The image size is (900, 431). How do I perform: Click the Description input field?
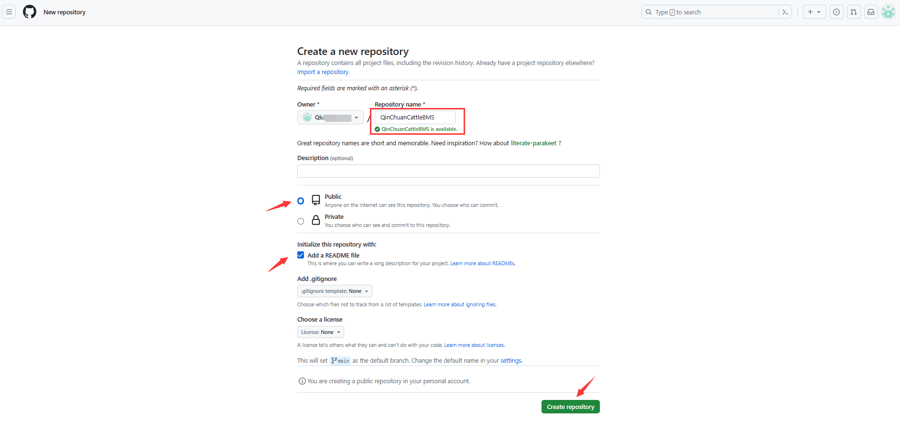tap(448, 171)
